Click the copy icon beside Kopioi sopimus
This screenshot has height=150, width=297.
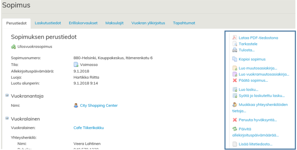234,59
